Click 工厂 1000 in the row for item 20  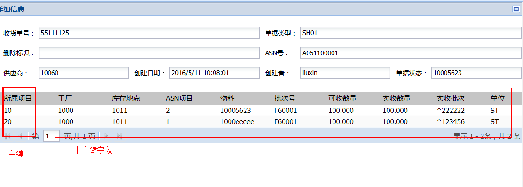(x=66, y=122)
